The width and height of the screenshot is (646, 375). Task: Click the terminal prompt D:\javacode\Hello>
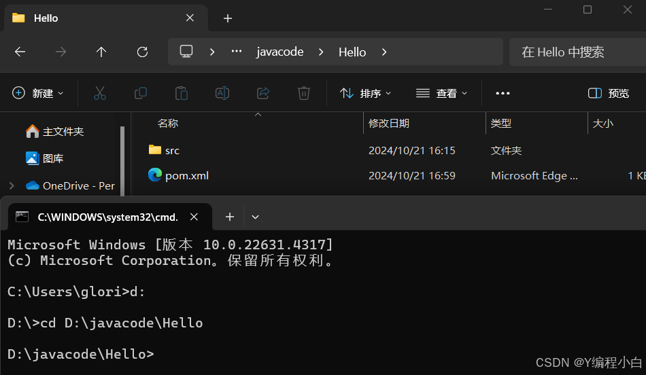(81, 354)
